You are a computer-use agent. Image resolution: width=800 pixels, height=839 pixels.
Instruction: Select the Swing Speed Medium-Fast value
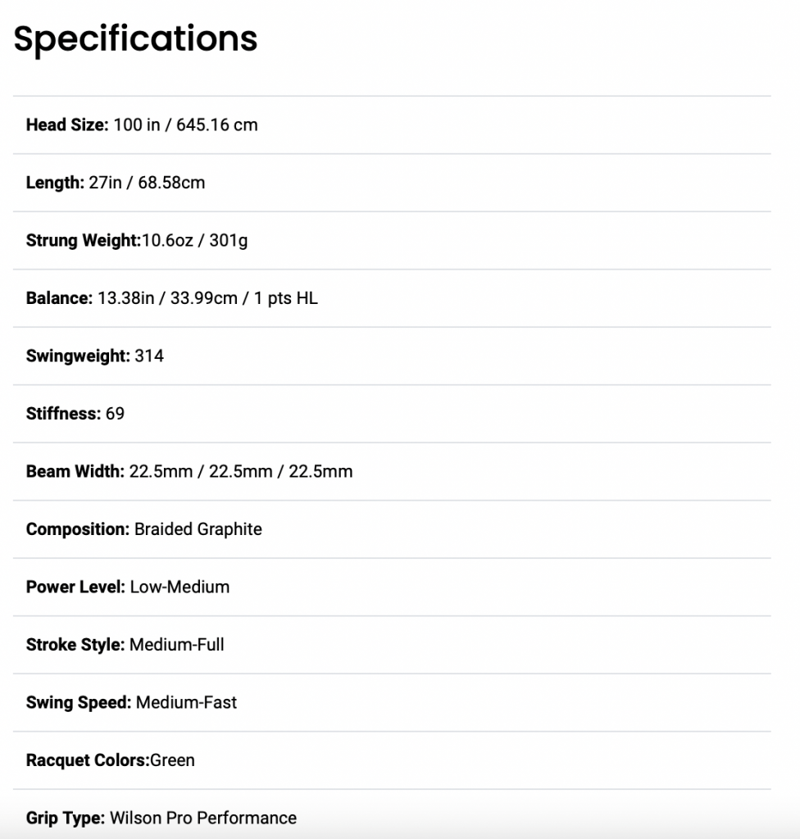tap(186, 703)
